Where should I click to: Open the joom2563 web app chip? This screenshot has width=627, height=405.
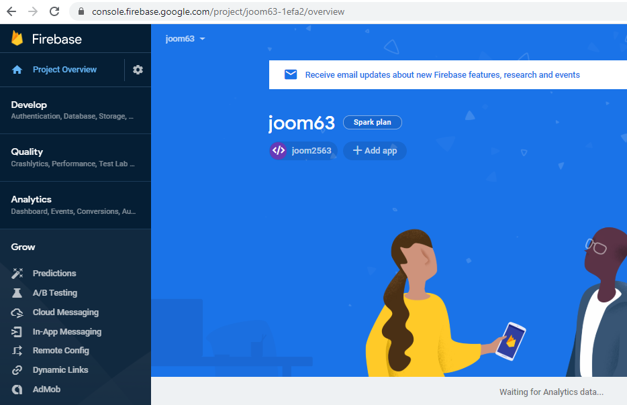303,151
